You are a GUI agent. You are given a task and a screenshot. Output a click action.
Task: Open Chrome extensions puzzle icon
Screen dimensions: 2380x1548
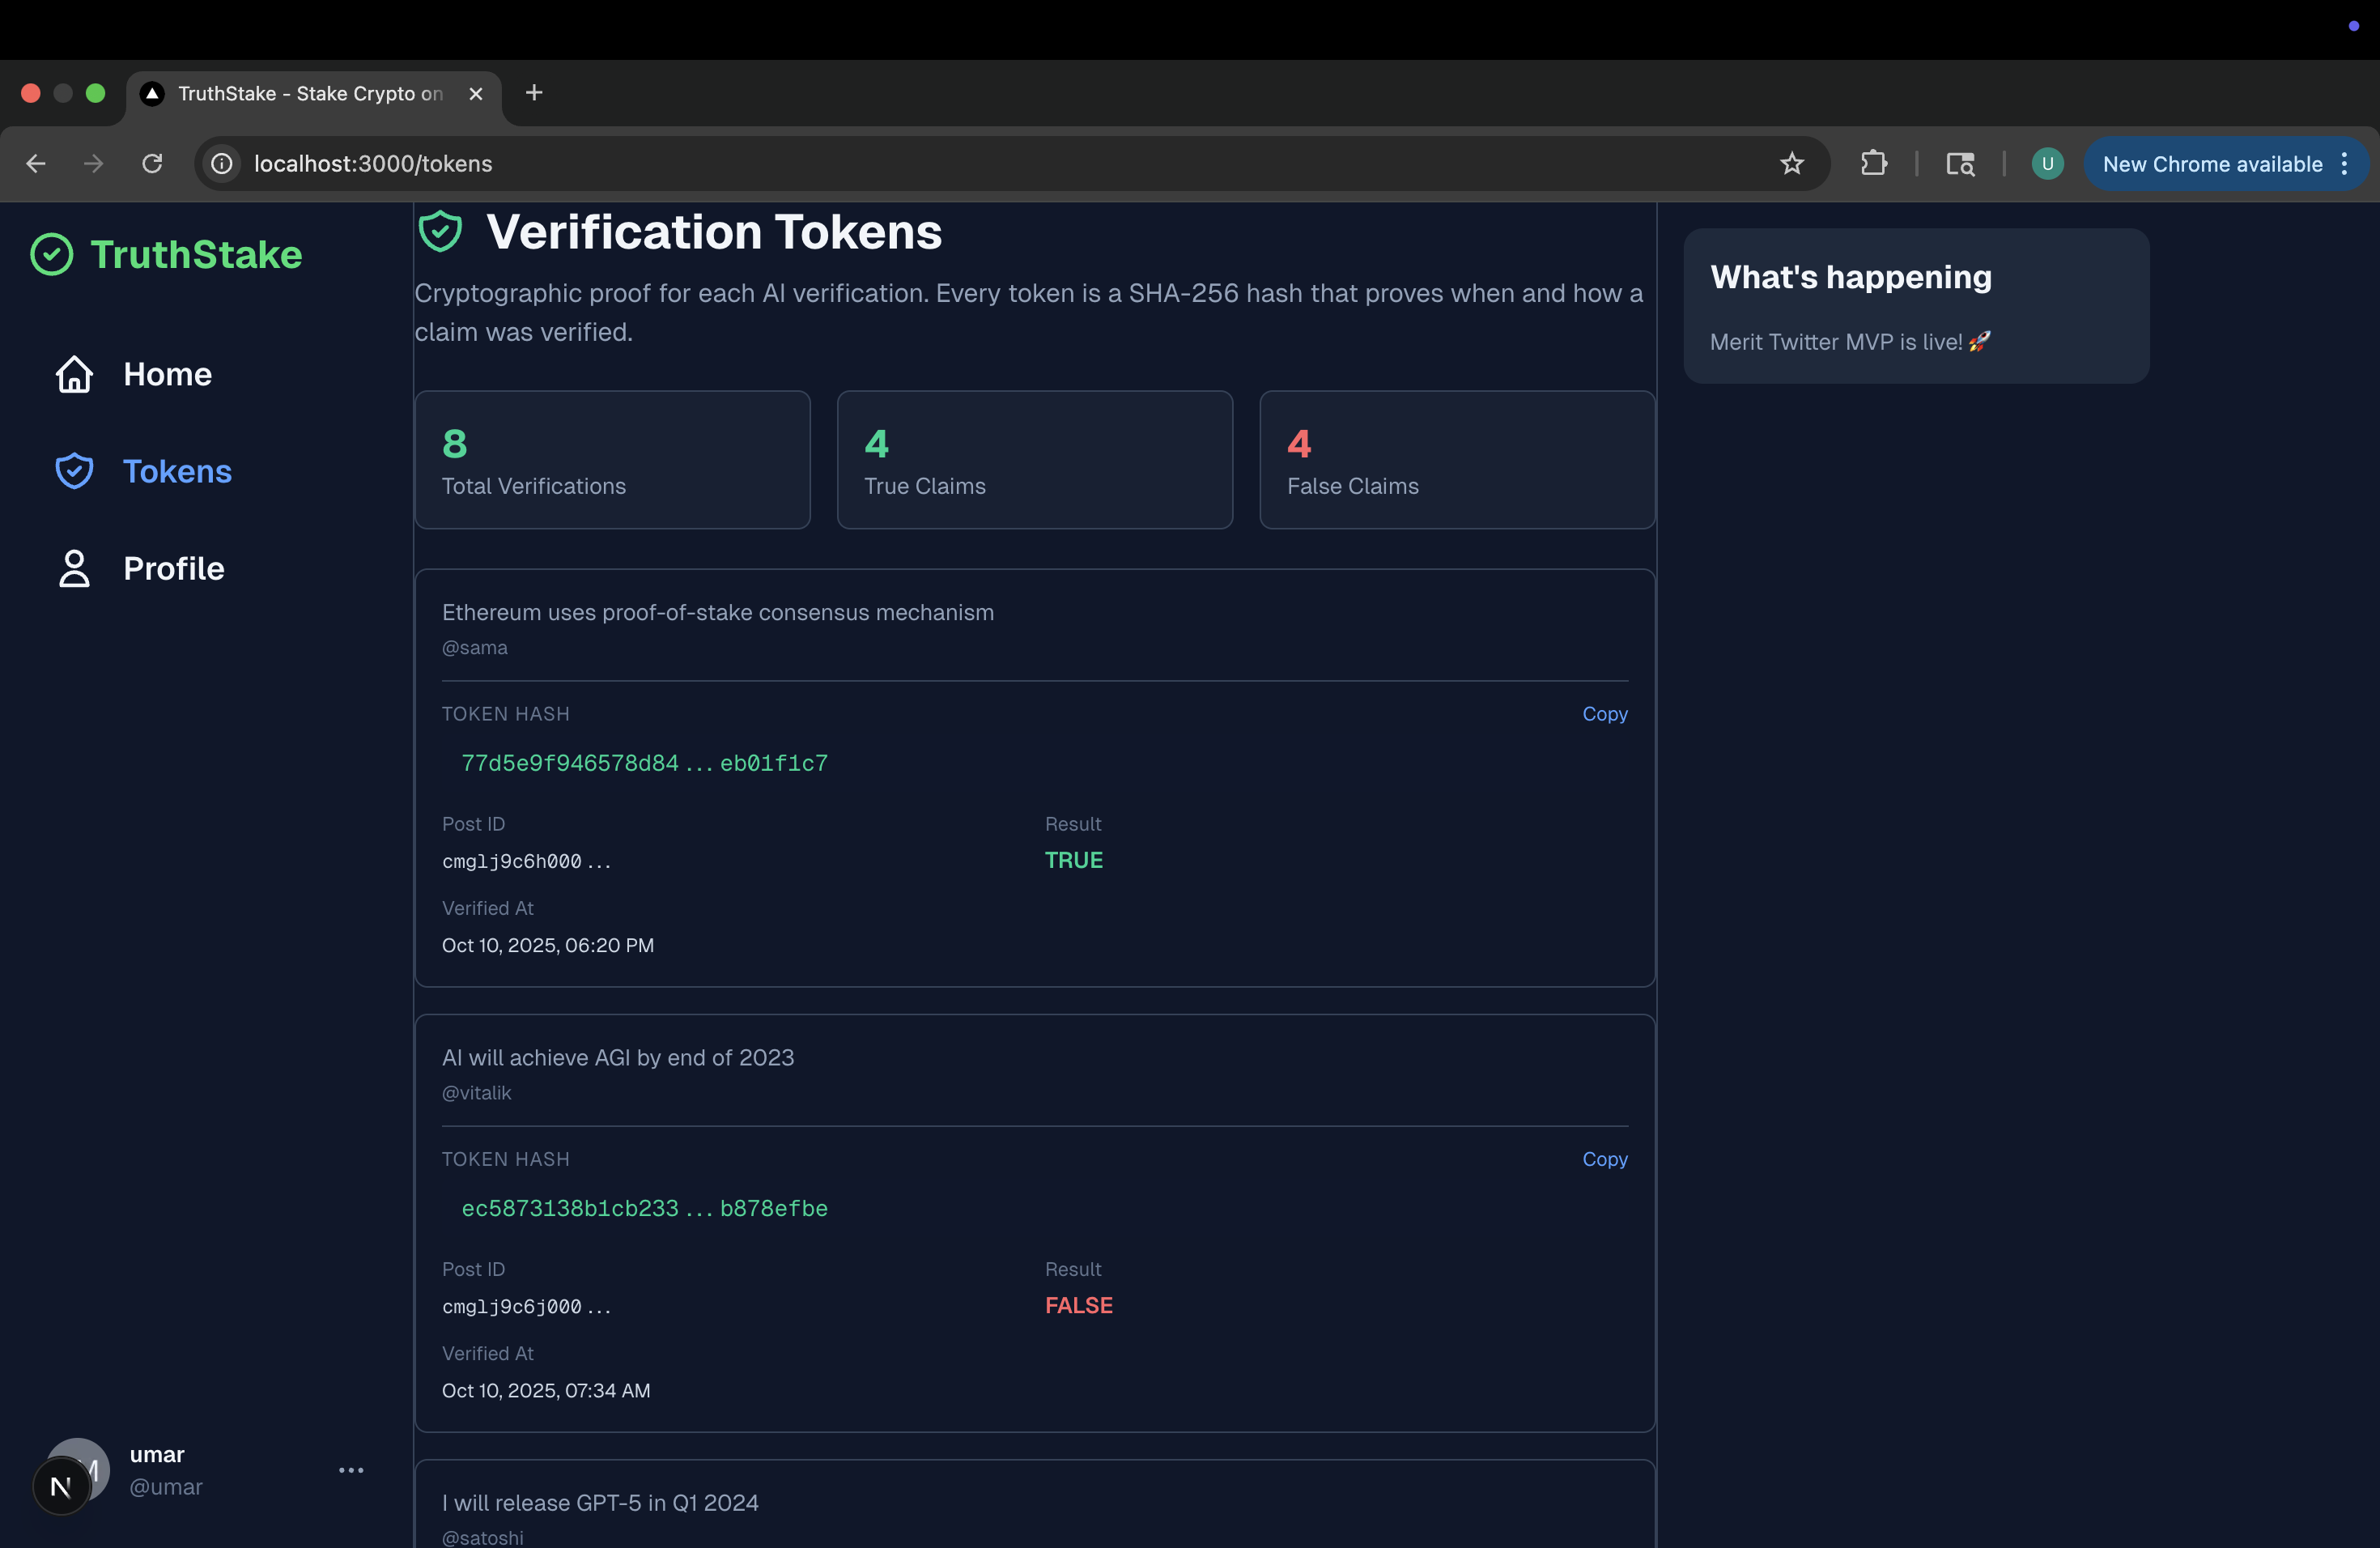[x=1874, y=164]
